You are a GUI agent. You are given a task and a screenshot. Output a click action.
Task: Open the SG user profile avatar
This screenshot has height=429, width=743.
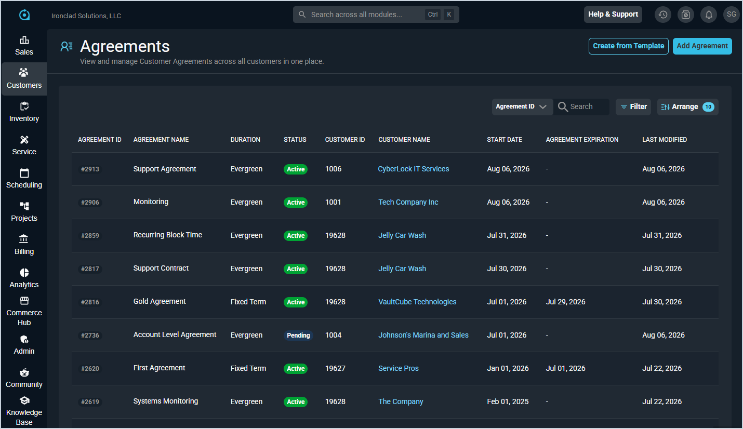[732, 15]
